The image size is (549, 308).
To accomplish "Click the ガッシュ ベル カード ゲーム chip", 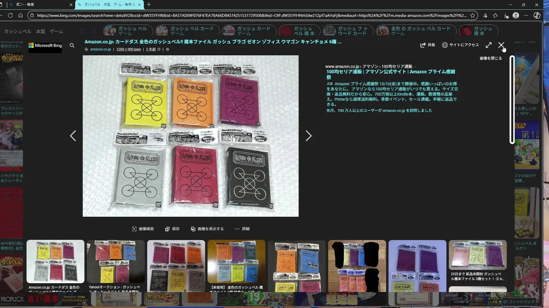I will (x=187, y=31).
